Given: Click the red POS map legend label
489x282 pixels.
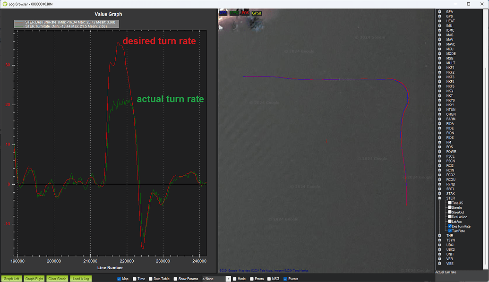Looking at the screenshot, I should 245,13.
